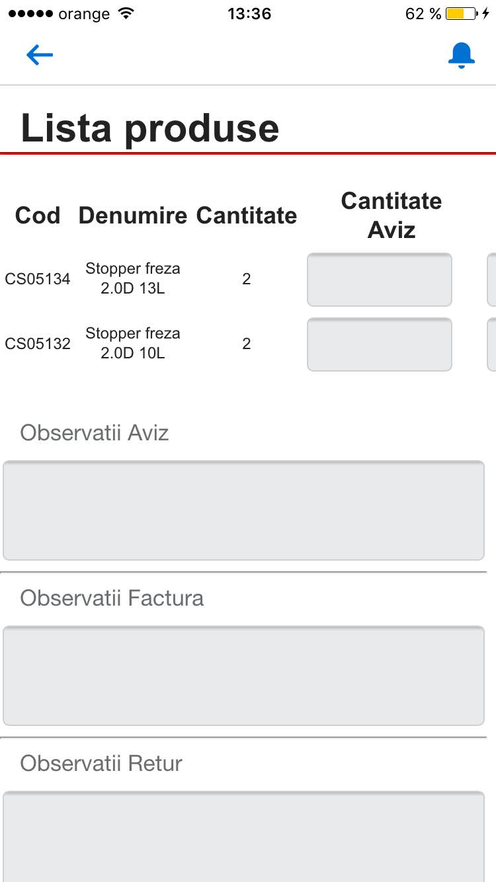Image resolution: width=496 pixels, height=882 pixels.
Task: Select the Cantitate Aviz column header
Action: [392, 216]
